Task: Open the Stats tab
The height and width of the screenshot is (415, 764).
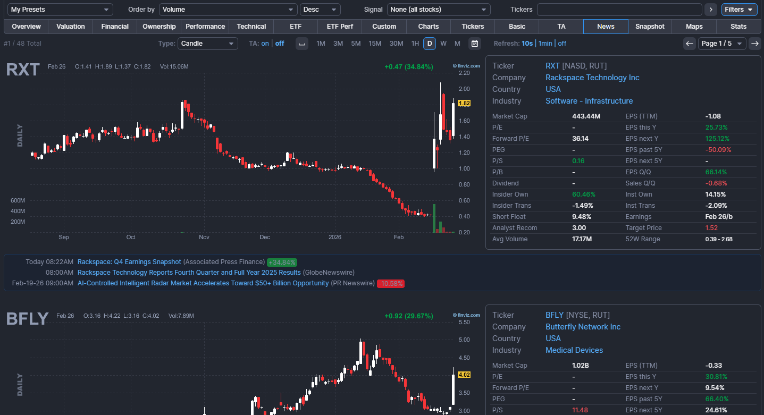Action: click(738, 27)
